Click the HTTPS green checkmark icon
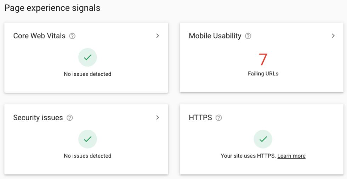 point(263,139)
